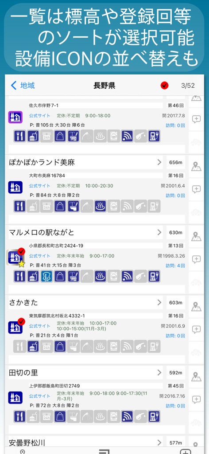Screen dimensions: 209x454
Task: Show さかきた on the map
Action: coord(196,306)
